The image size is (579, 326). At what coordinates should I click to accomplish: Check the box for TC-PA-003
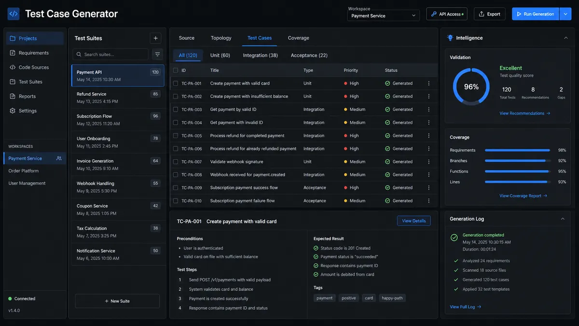(176, 110)
